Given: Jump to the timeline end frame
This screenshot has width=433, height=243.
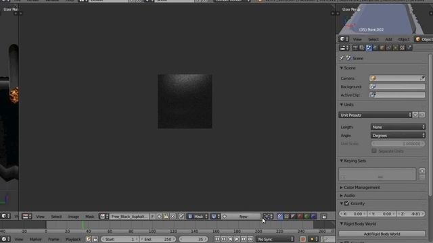Looking at the screenshot, I should point(250,239).
